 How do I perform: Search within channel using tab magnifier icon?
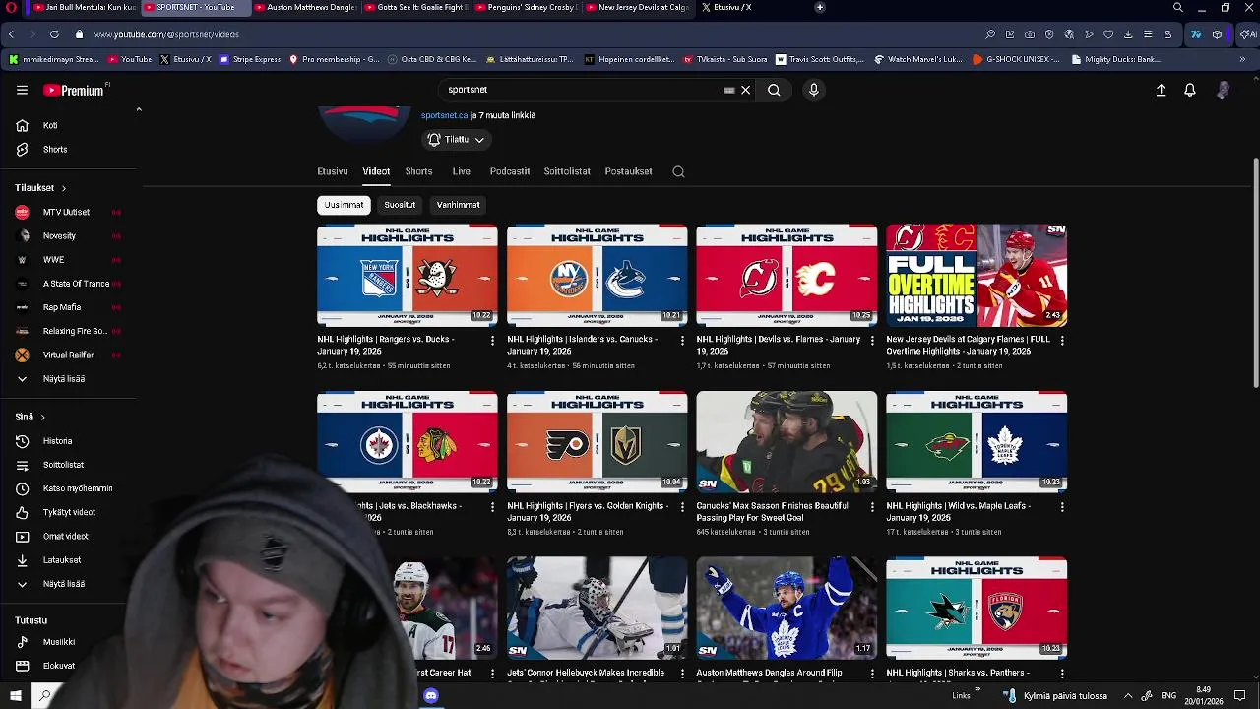point(678,171)
